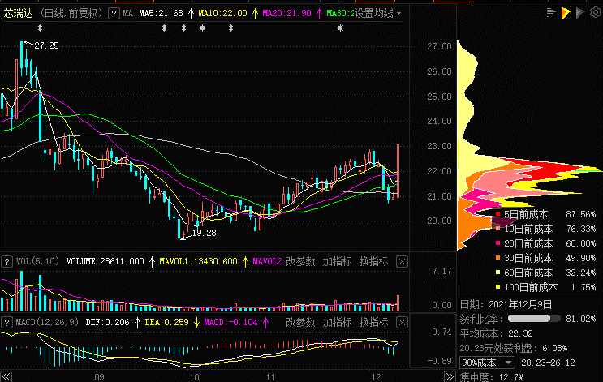Select the orange highlighted chip-view icon
Viewport: 603px width, 382px height.
(x=566, y=12)
